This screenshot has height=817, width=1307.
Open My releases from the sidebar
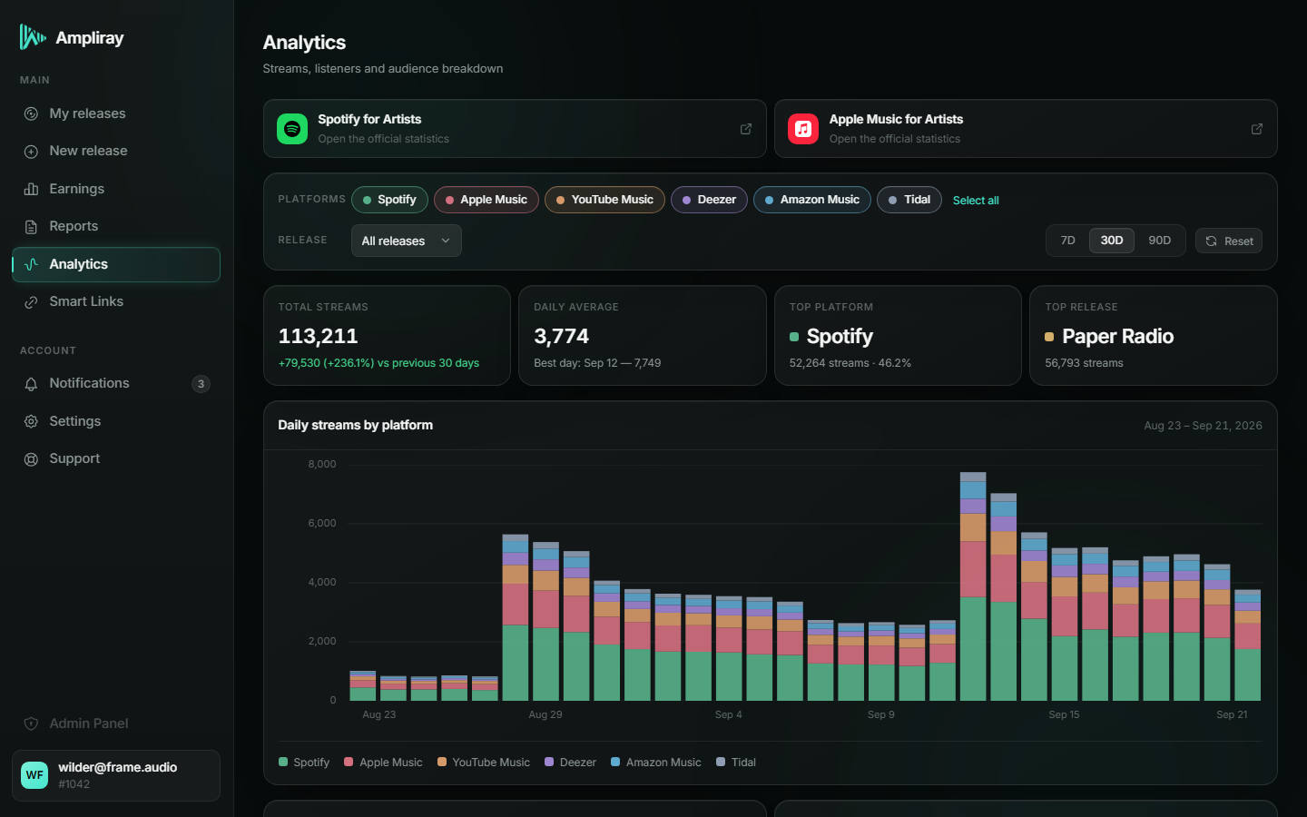tap(116, 113)
